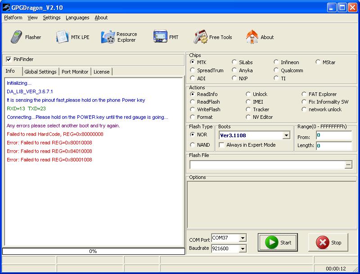The height and width of the screenshot is (274, 360).
Task: Click error line REG=0x80010008
Action: coord(49,143)
